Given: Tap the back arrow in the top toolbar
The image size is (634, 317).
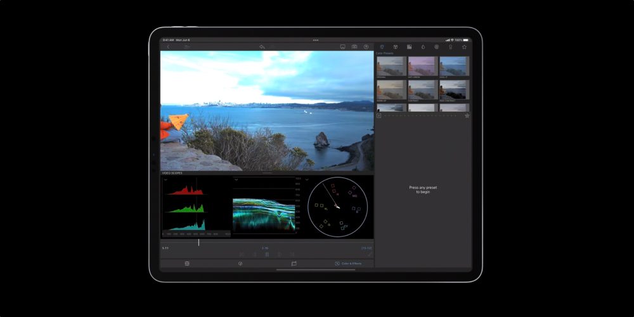Looking at the screenshot, I should coord(168,47).
